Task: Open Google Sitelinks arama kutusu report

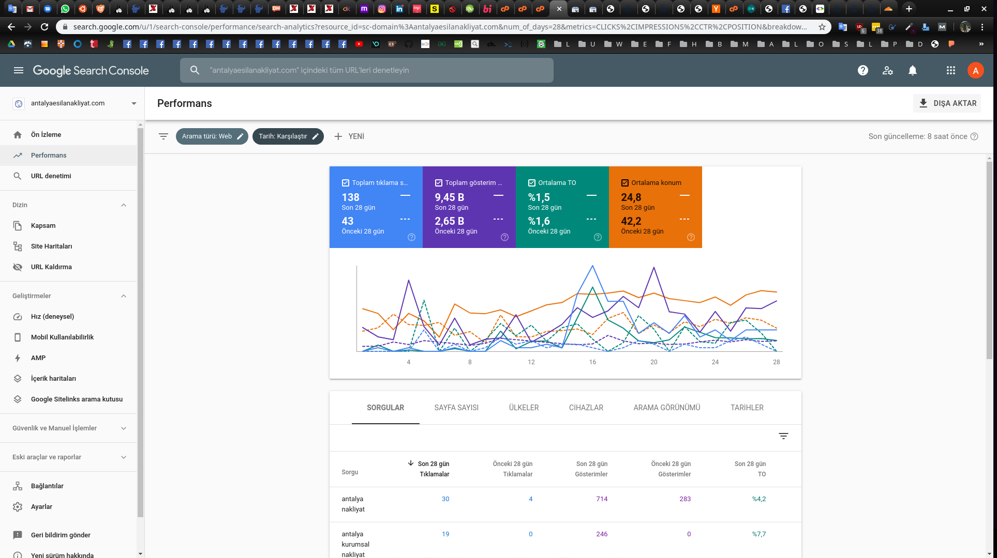Action: 69,399
